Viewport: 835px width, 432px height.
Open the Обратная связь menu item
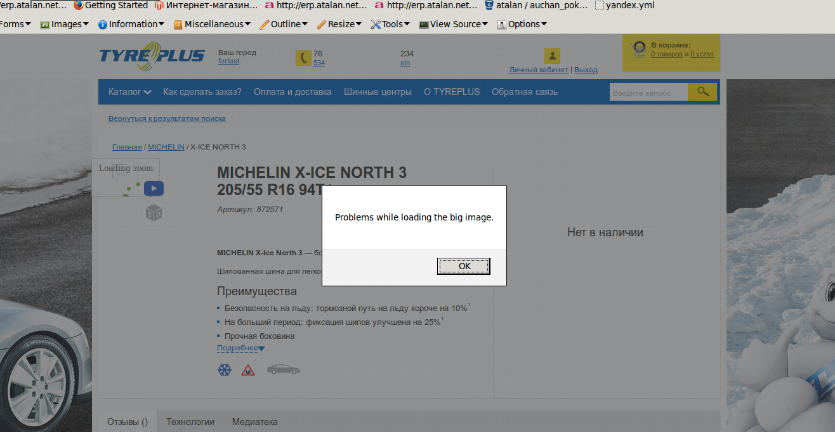click(x=525, y=92)
